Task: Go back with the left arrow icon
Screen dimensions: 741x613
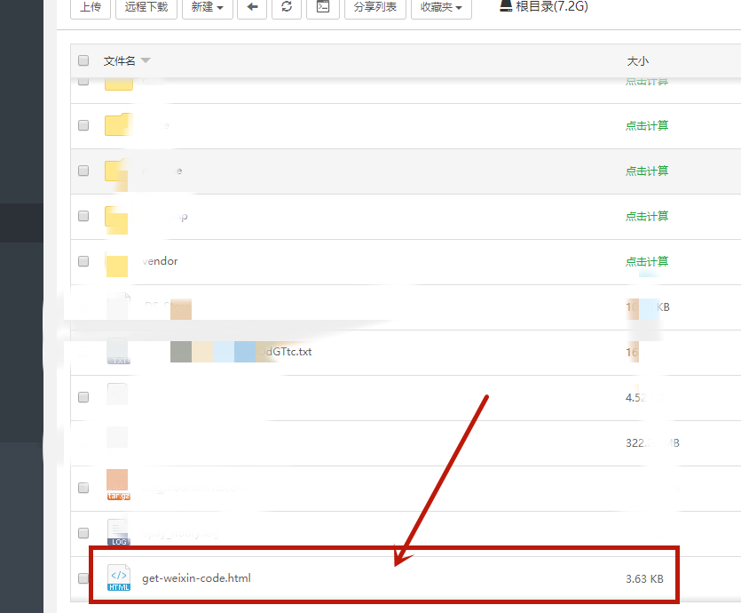Action: pyautogui.click(x=252, y=7)
